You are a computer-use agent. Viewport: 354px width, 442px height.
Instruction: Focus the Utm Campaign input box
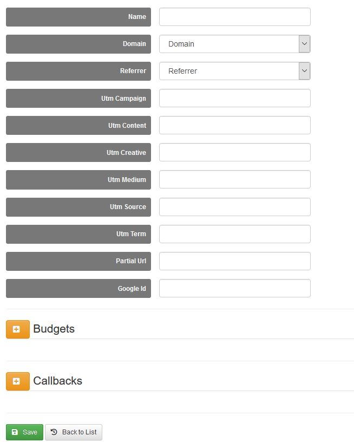click(234, 99)
